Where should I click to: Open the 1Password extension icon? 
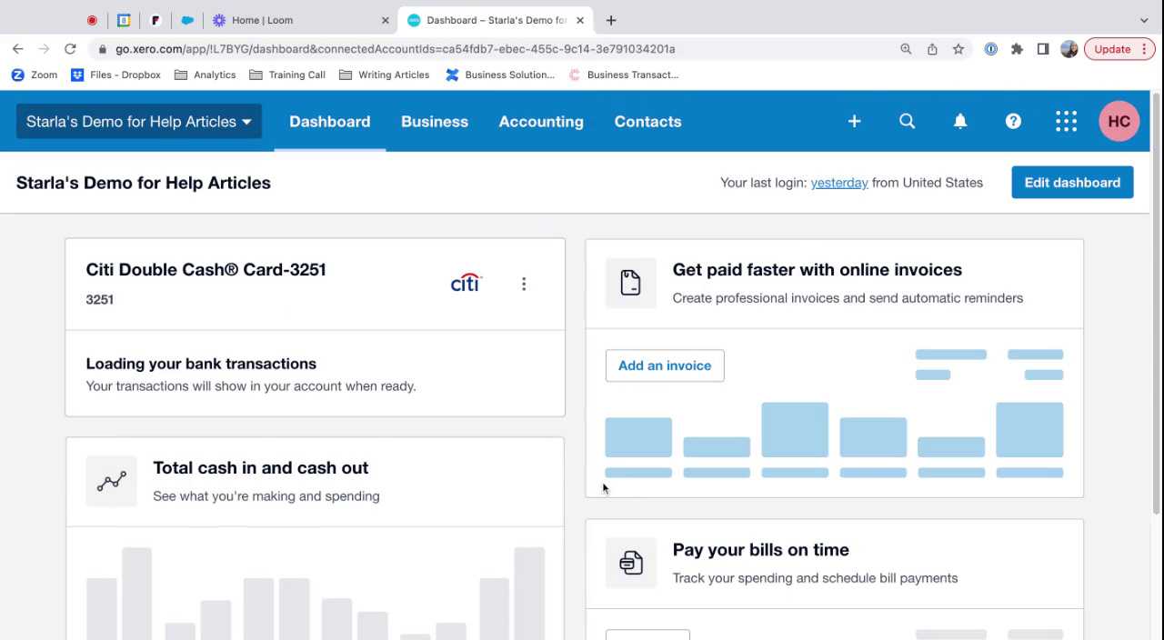click(991, 49)
